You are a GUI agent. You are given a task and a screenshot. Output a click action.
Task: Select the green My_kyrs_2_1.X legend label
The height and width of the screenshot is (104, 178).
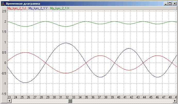[x=60, y=8]
